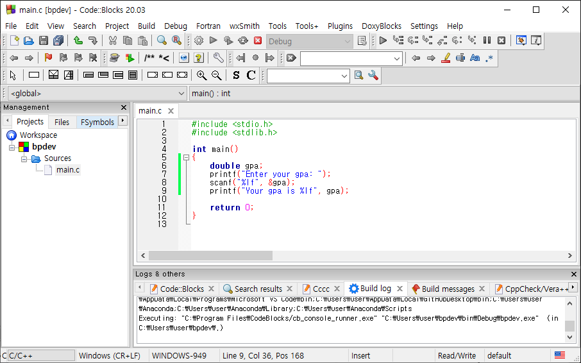Click the Build gear icon

[x=199, y=41]
